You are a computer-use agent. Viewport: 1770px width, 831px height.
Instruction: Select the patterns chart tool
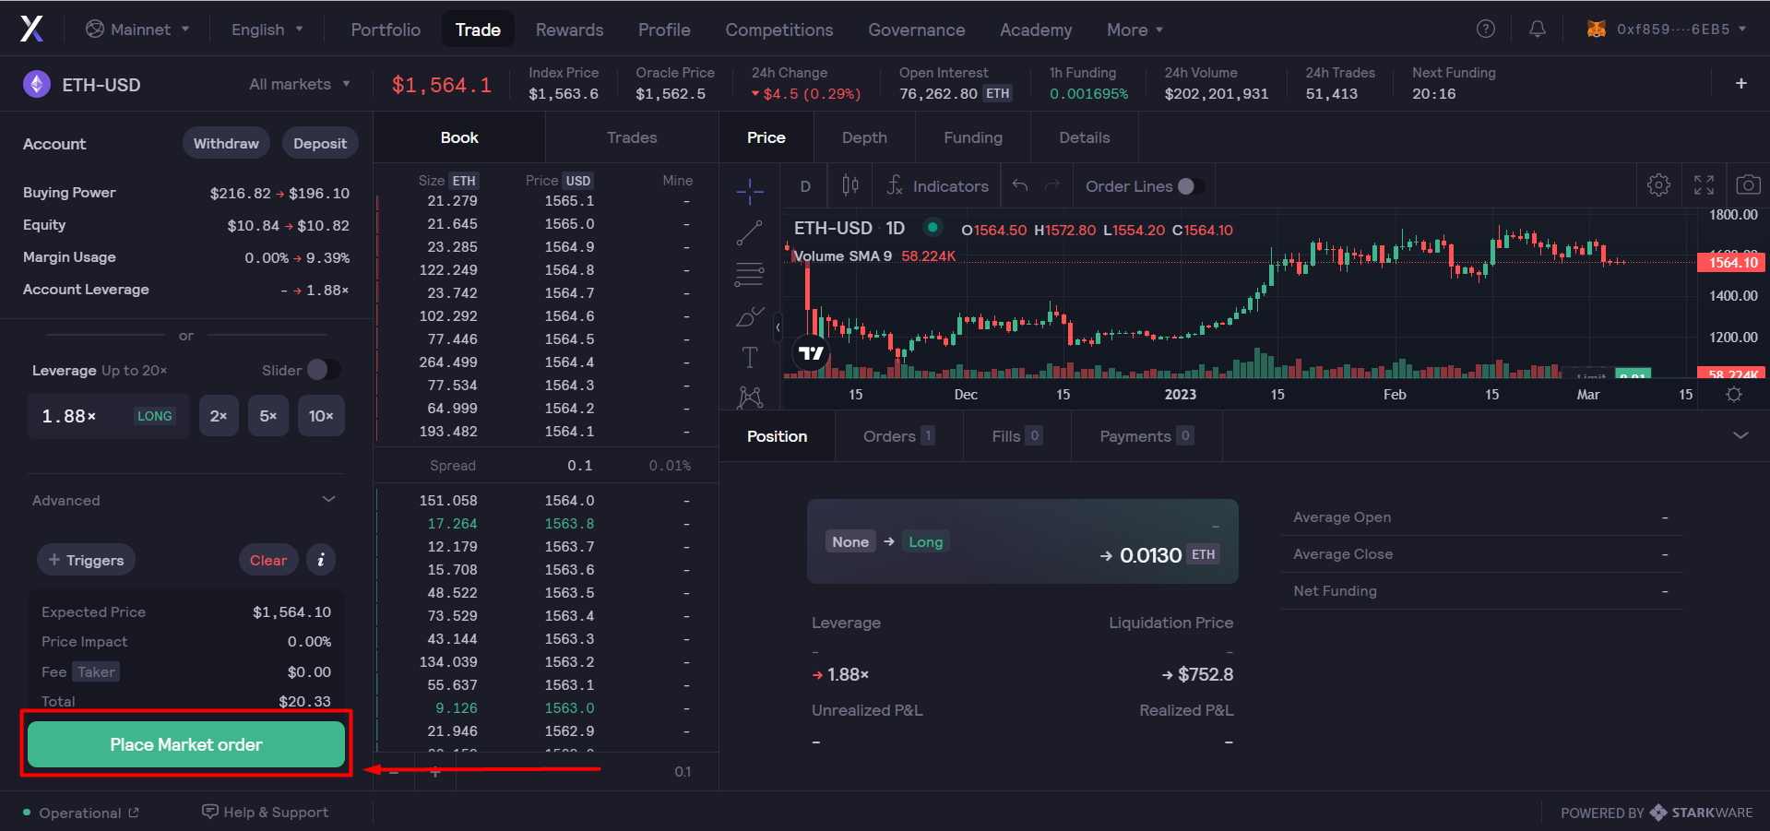click(x=750, y=397)
